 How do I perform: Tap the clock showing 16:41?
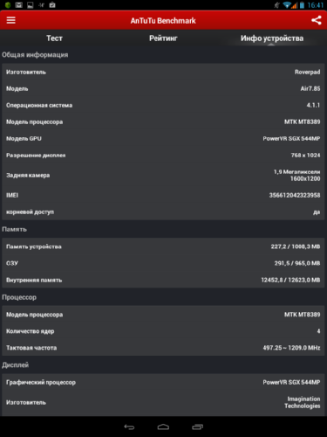click(x=316, y=5)
